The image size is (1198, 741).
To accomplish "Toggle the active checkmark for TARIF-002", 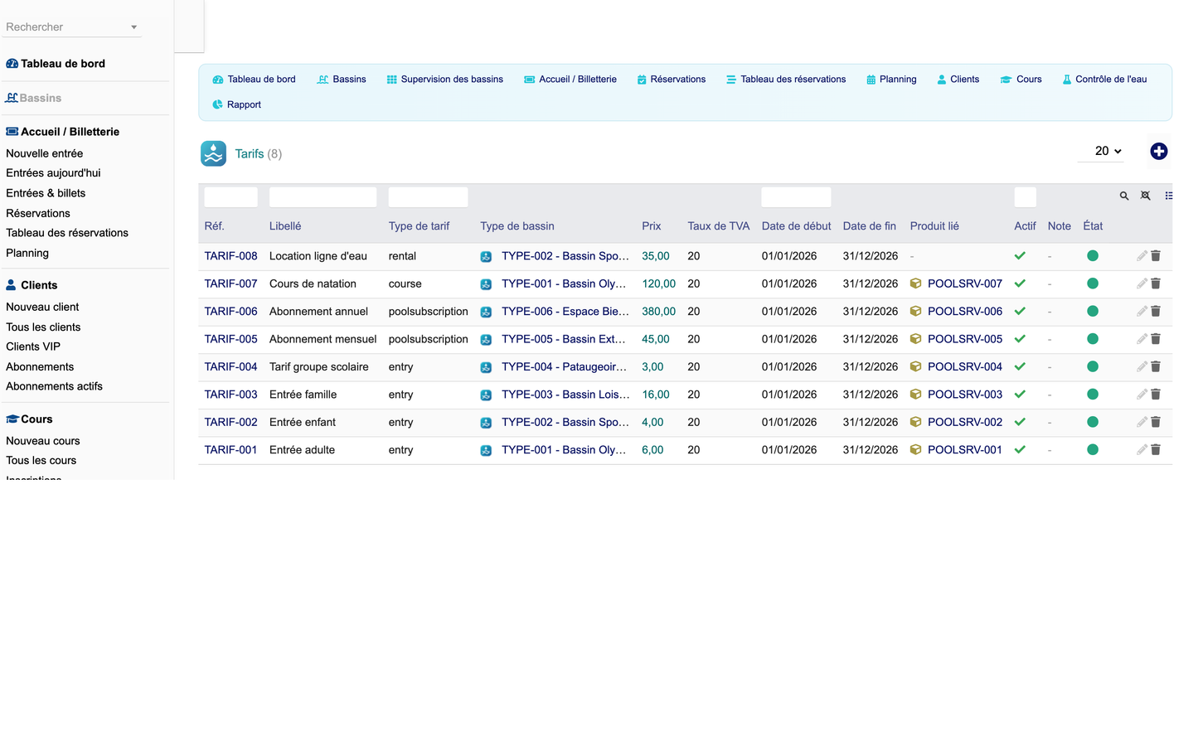I will pyautogui.click(x=1021, y=422).
